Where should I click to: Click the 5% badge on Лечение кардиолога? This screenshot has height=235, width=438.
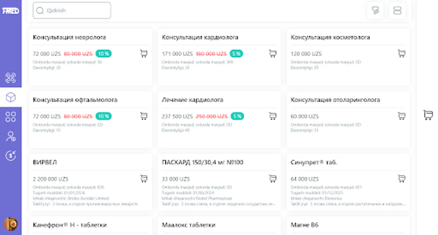(237, 116)
